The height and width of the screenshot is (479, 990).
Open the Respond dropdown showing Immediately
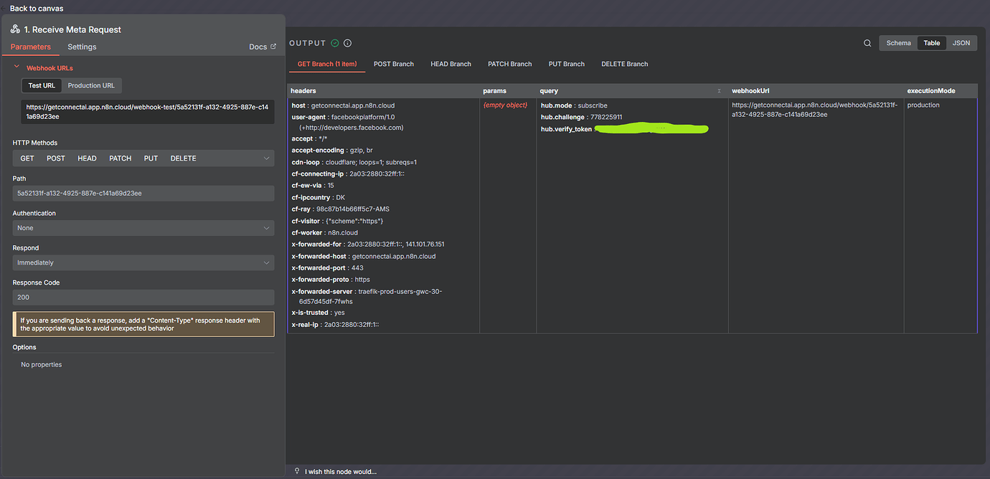143,262
